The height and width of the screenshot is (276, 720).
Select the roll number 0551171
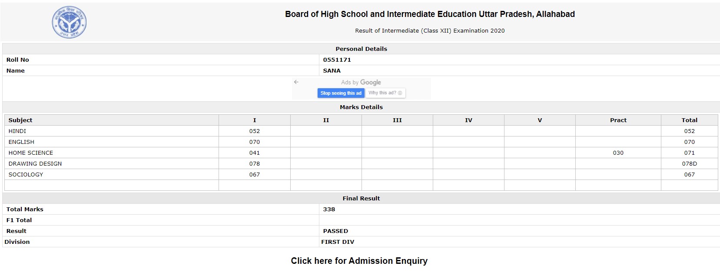tap(337, 60)
